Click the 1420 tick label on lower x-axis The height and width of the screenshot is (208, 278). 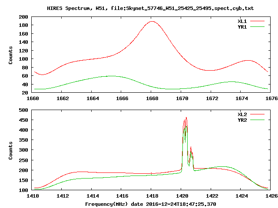[182, 196]
